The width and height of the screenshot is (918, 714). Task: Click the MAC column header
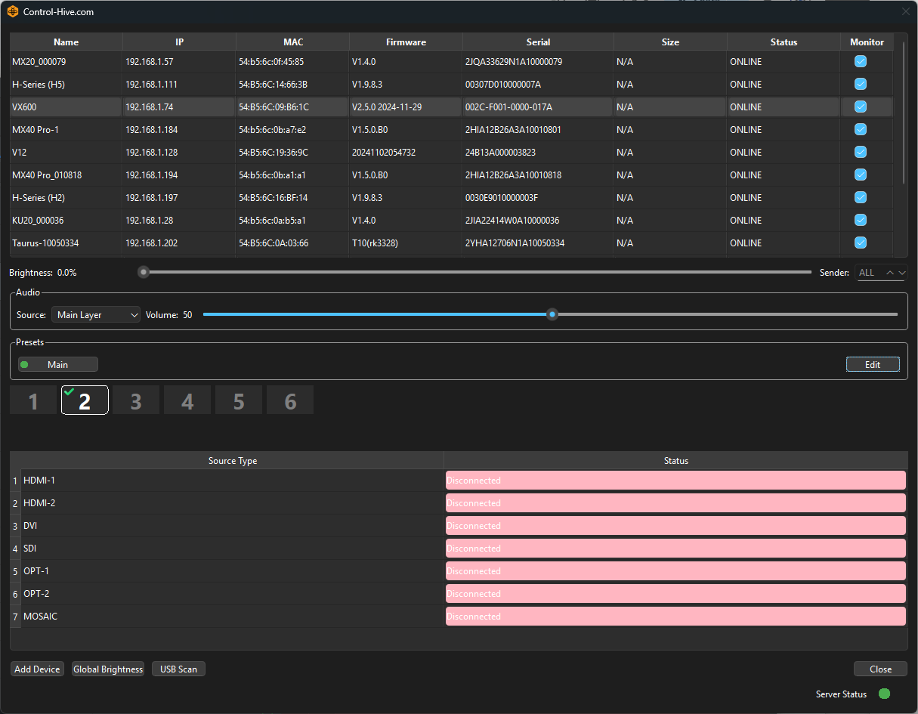pos(293,42)
